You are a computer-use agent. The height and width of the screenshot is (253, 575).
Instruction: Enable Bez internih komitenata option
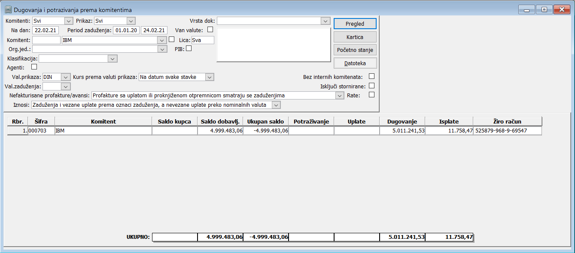[x=371, y=76]
